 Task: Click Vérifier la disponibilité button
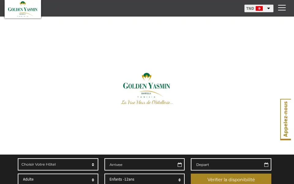(x=231, y=179)
